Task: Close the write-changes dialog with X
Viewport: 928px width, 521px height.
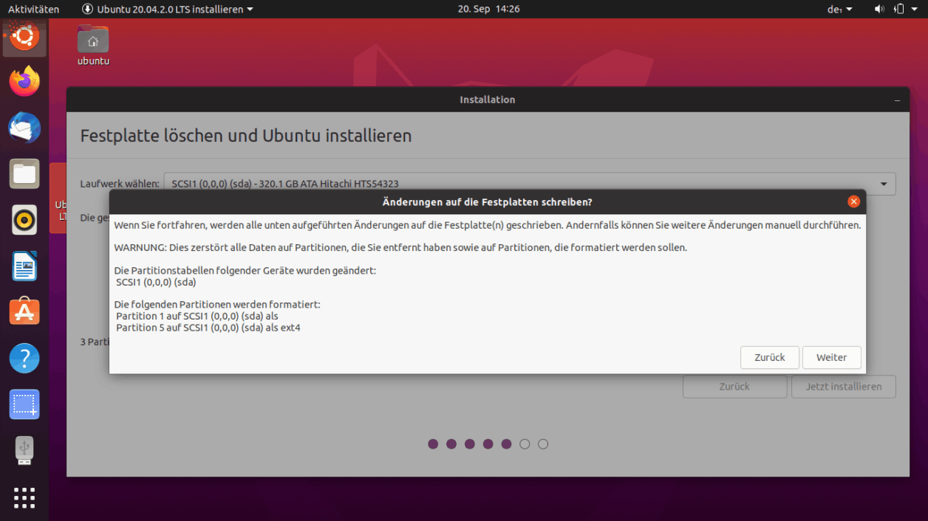Action: click(853, 201)
